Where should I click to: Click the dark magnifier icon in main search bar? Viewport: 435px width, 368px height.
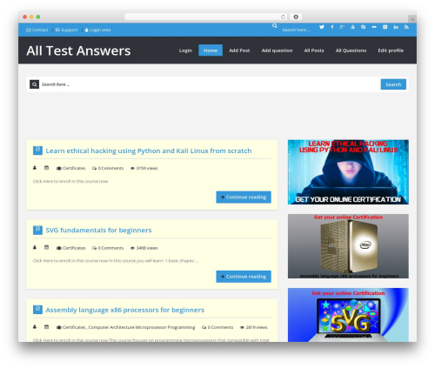(x=34, y=84)
